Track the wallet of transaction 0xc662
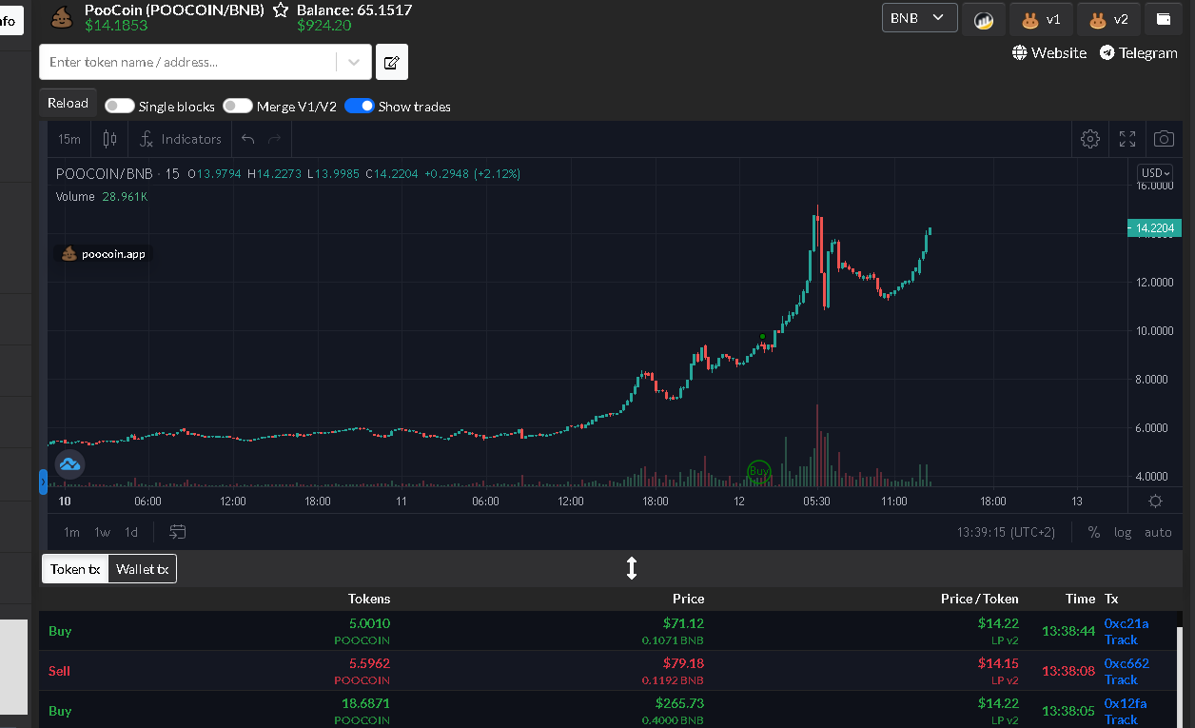This screenshot has height=728, width=1195. 1121,679
